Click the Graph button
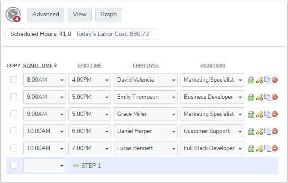 tap(108, 15)
